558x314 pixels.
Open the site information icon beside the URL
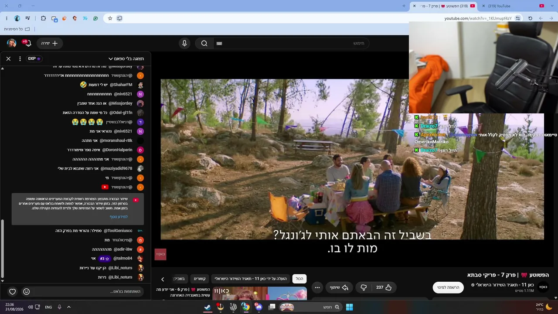(x=518, y=18)
